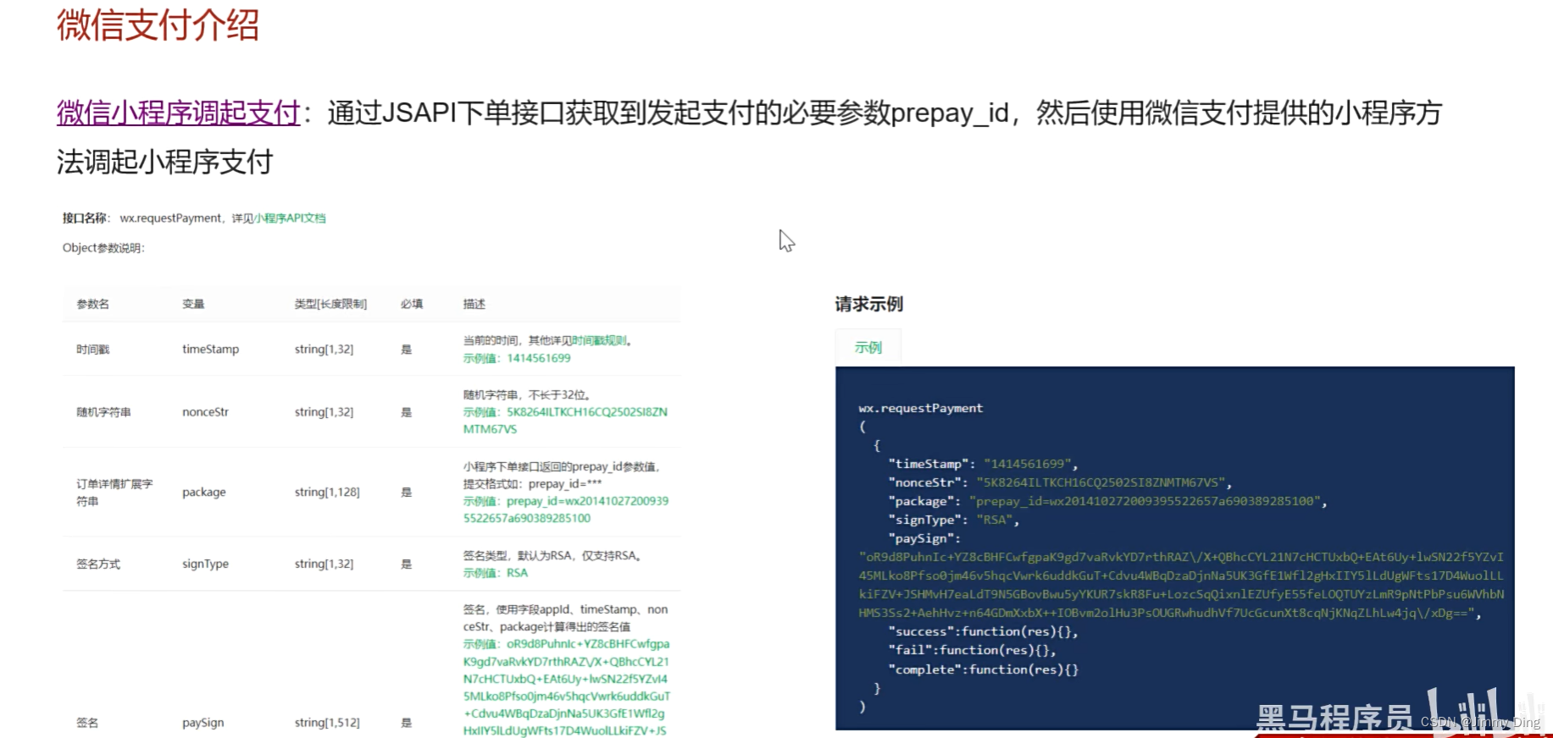The width and height of the screenshot is (1553, 738).
Task: Click the 类型[长度限制] column header
Action: (330, 304)
